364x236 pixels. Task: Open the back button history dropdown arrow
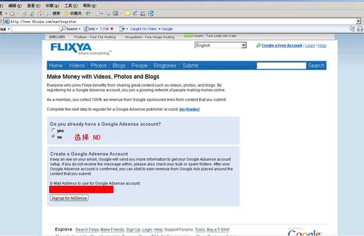click(x=6, y=14)
